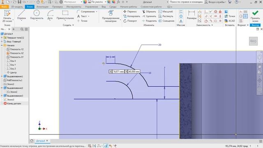The image size is (263, 148).
Task: Toggle construction line format
Action: [241, 12]
